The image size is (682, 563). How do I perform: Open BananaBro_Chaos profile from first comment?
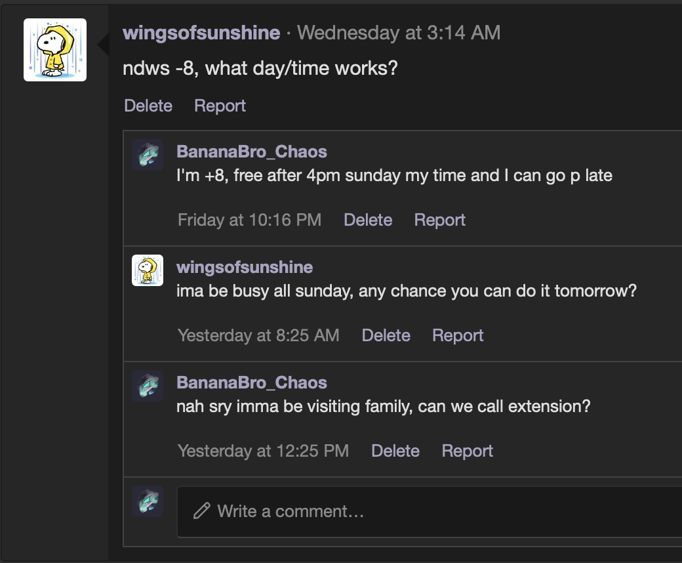pyautogui.click(x=251, y=152)
